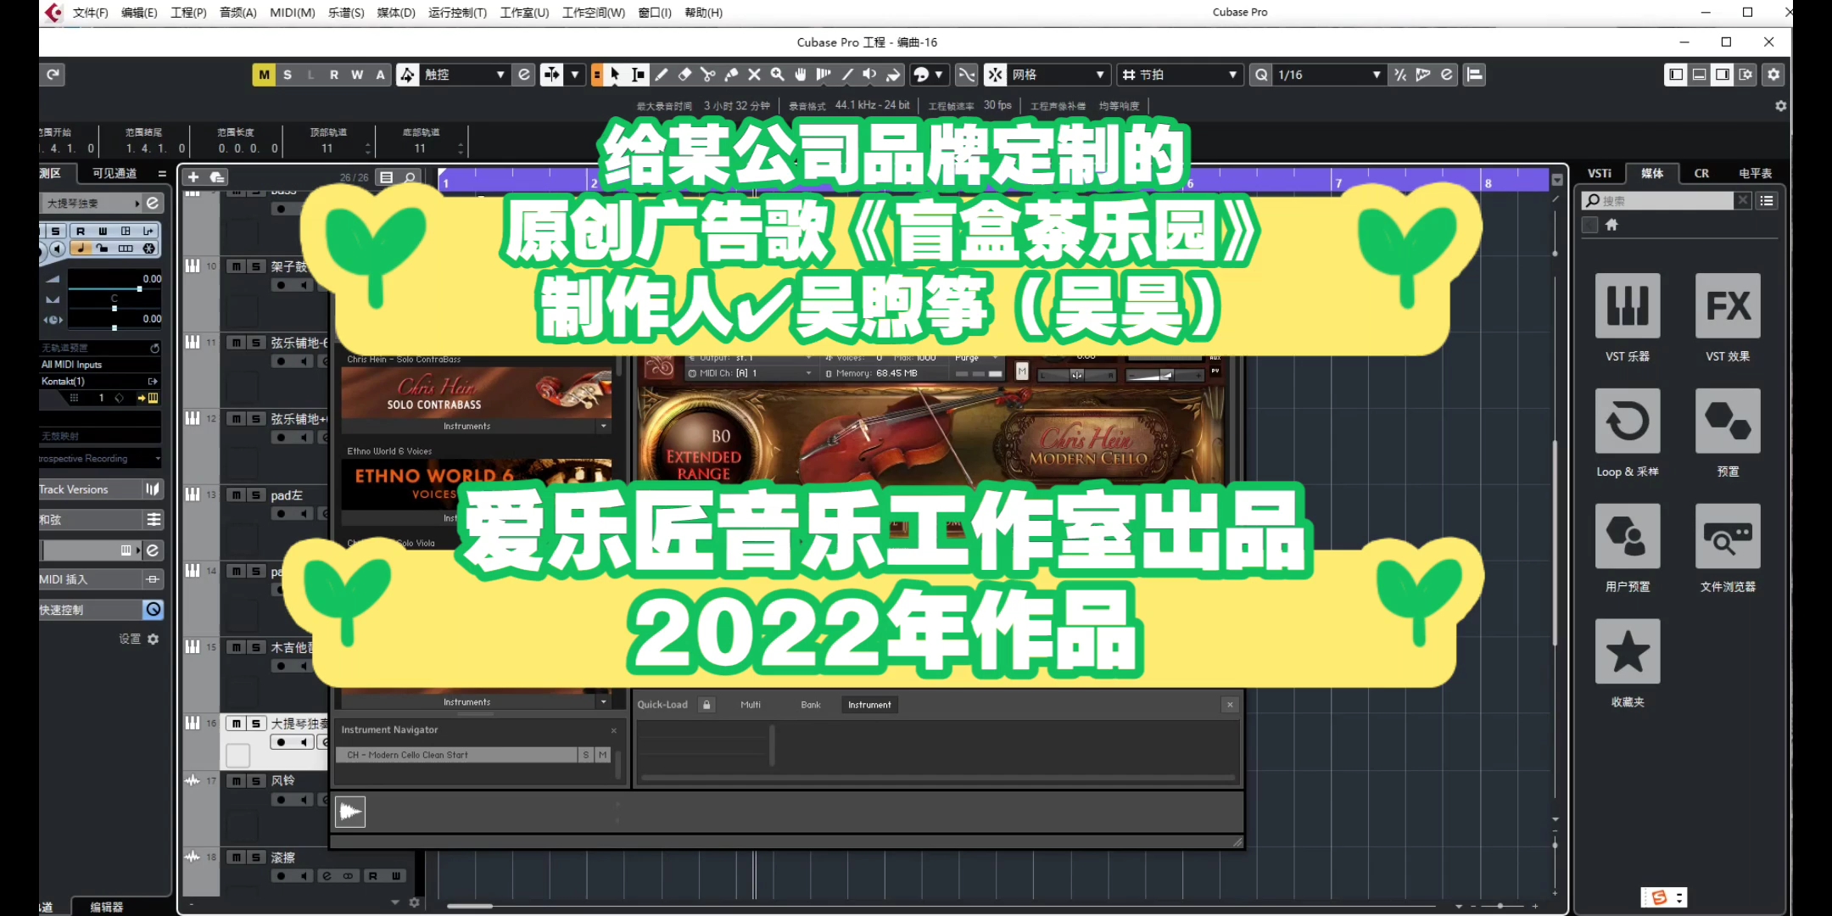1832x916 pixels.
Task: Select the Quick-Load Instrument button
Action: pos(869,705)
